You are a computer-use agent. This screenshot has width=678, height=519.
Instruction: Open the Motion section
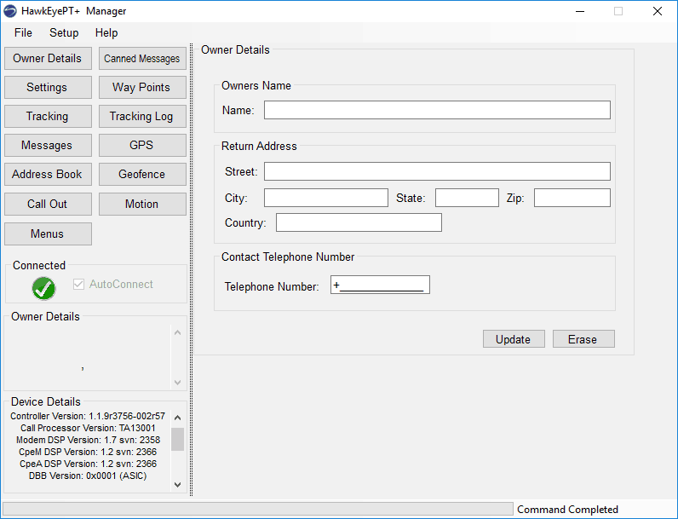pyautogui.click(x=142, y=205)
